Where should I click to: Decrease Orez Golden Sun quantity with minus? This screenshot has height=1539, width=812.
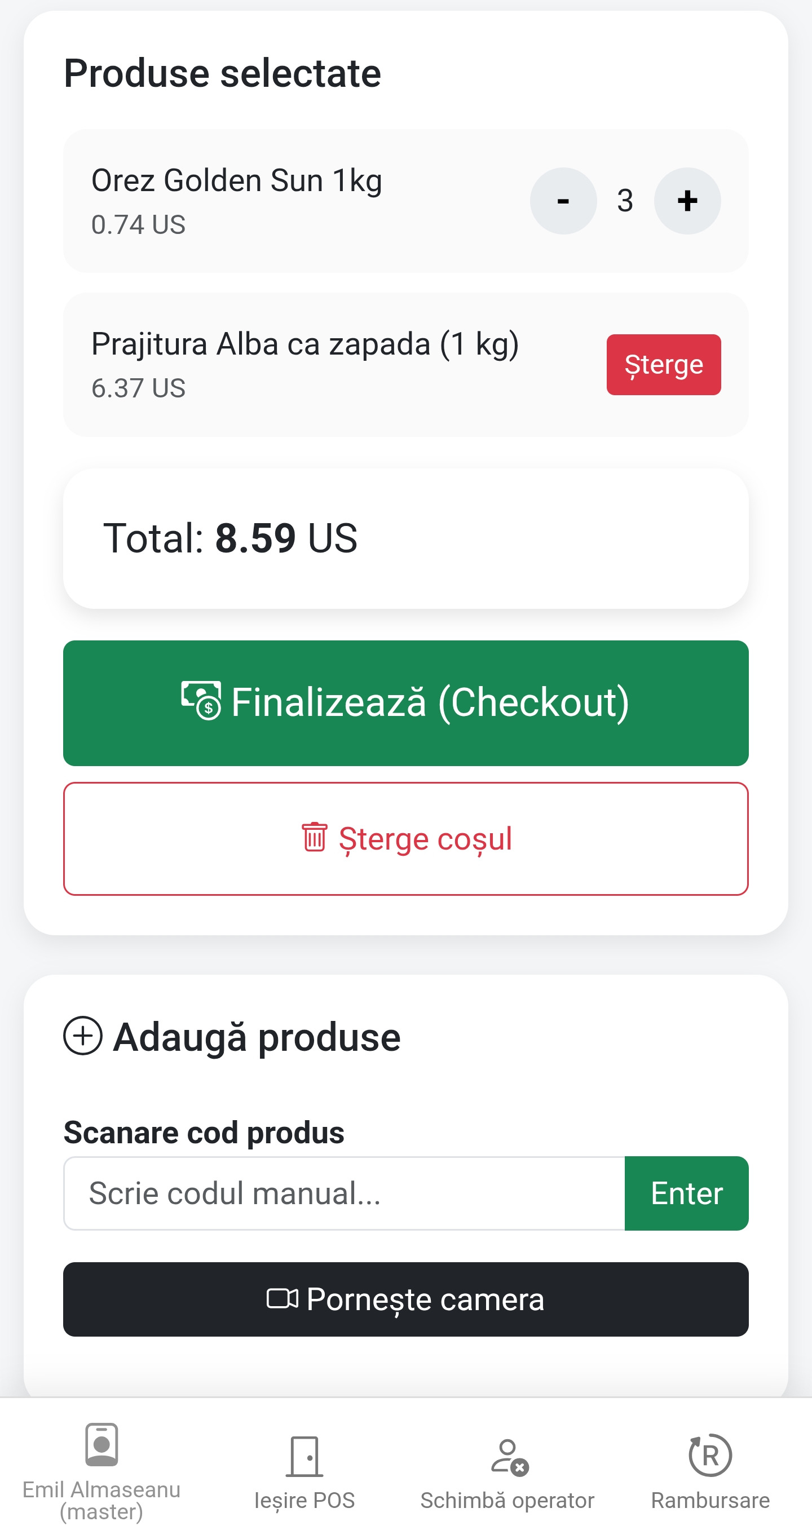click(563, 201)
